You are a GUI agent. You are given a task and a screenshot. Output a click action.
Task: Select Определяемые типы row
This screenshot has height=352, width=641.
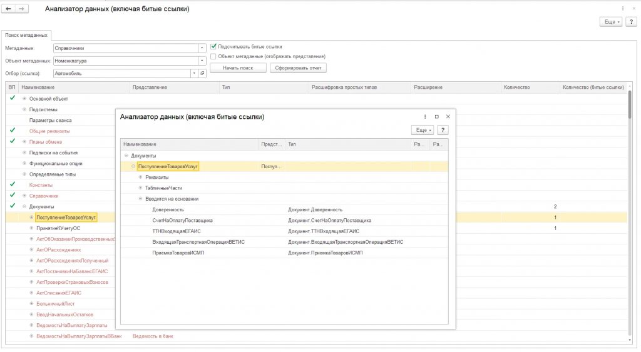(53, 174)
